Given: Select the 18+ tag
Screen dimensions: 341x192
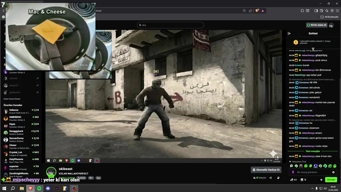Looking at the screenshot, I should coord(91,178).
